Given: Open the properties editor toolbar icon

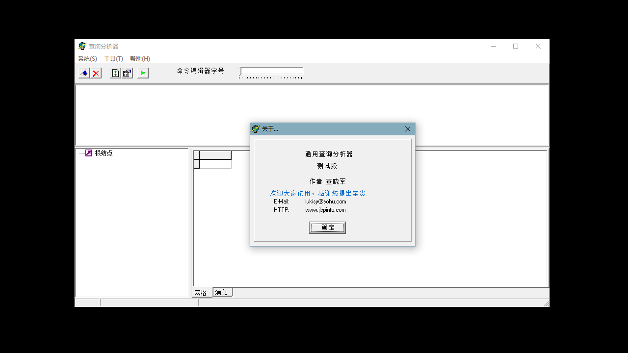Looking at the screenshot, I should tap(127, 73).
